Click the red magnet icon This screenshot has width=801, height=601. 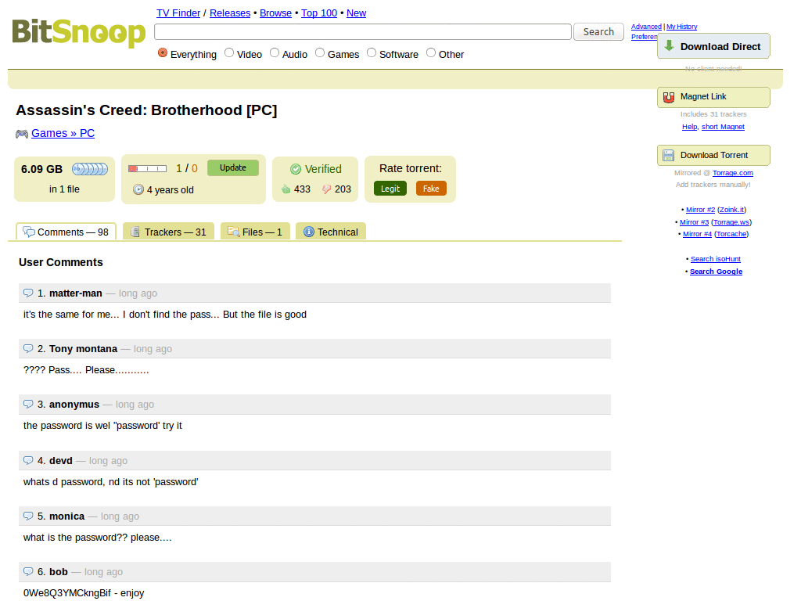tap(669, 97)
